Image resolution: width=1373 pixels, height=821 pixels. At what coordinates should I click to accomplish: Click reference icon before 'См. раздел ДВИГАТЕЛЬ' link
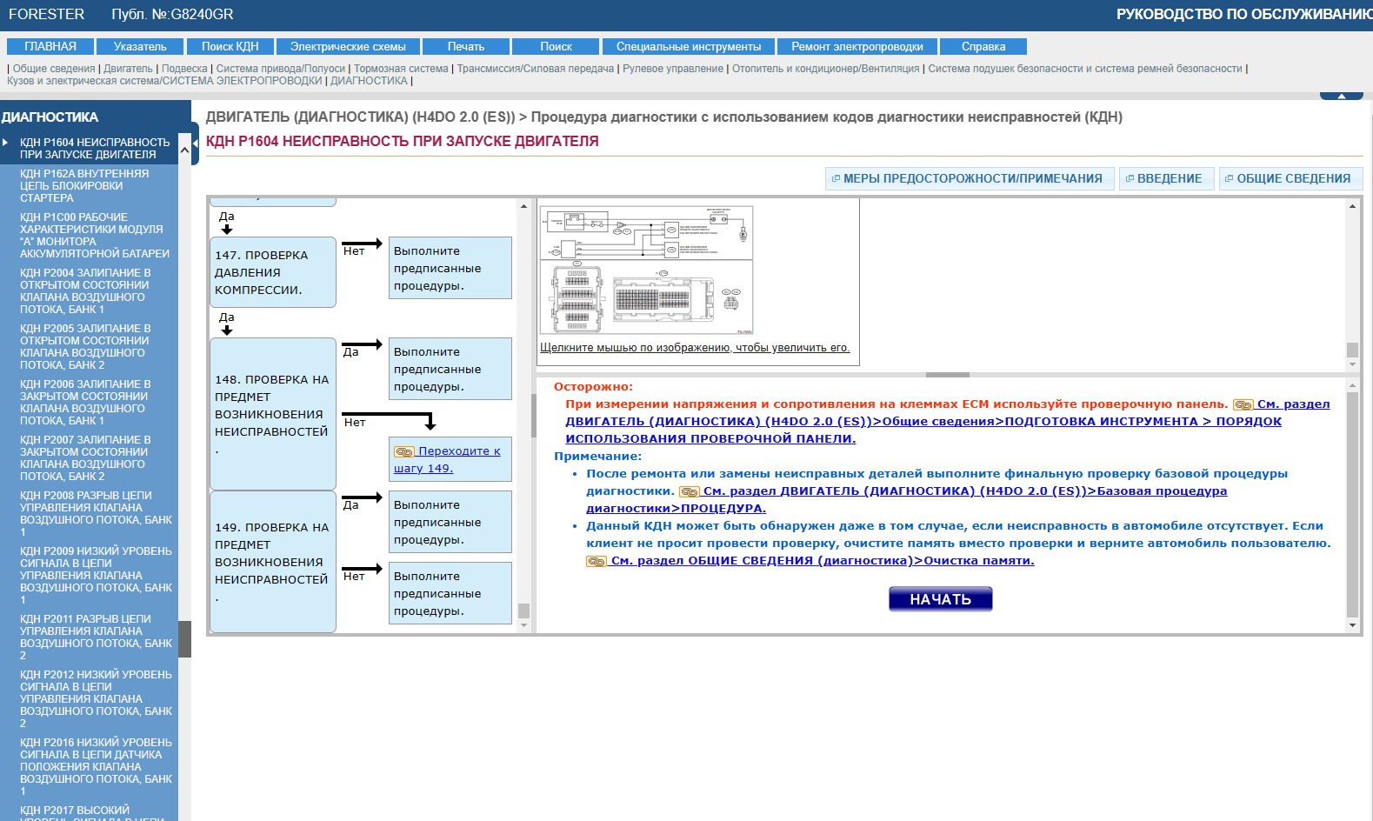click(x=689, y=492)
